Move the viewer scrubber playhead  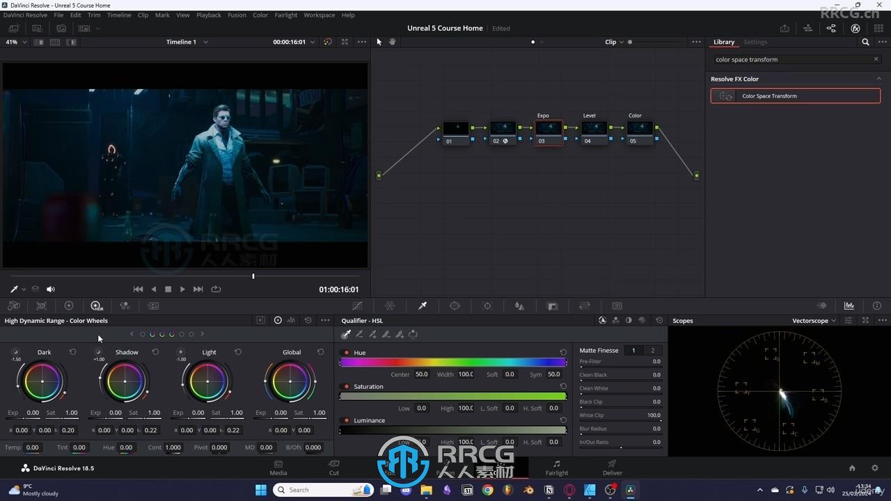point(253,276)
